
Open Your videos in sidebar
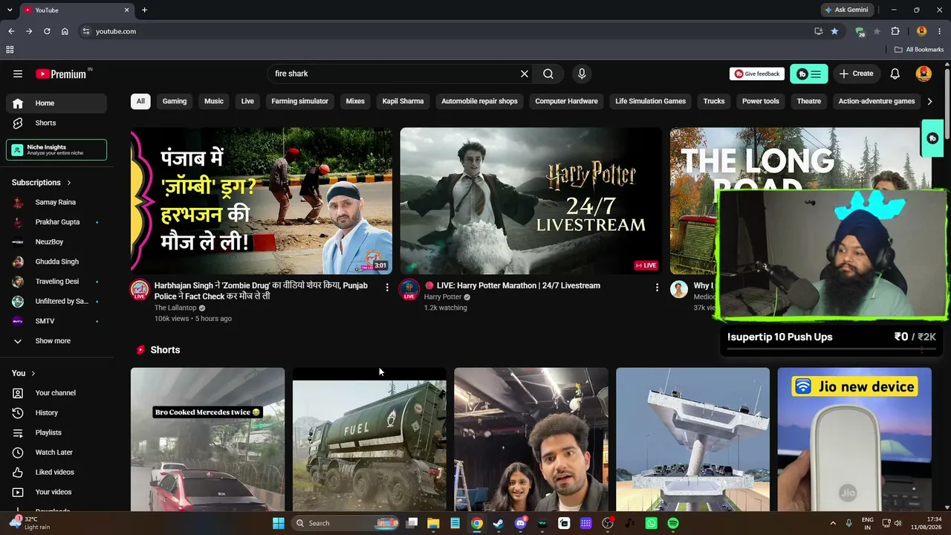coord(56,492)
